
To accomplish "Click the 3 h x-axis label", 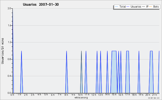I will click(x=33, y=95).
